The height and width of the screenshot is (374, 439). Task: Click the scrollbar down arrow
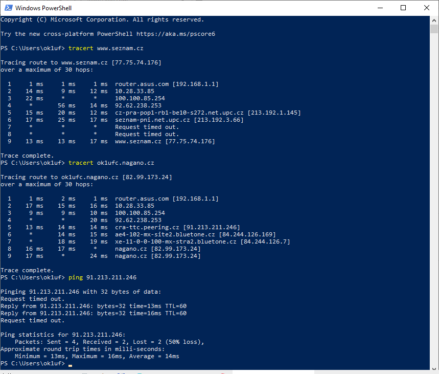pos(434,365)
